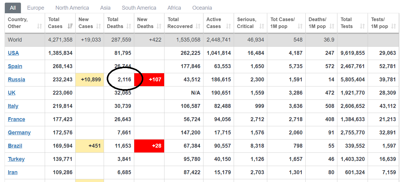Select World serious count "46,934"

[255, 40]
